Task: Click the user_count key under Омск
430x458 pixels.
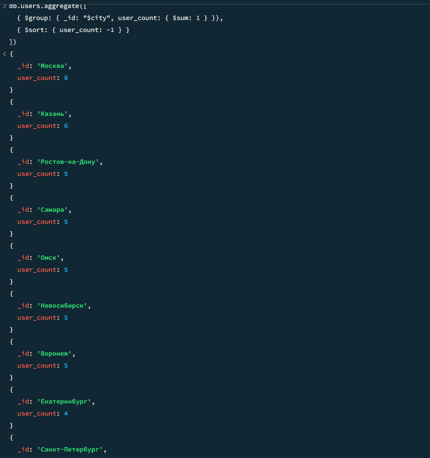Action: tap(36, 270)
